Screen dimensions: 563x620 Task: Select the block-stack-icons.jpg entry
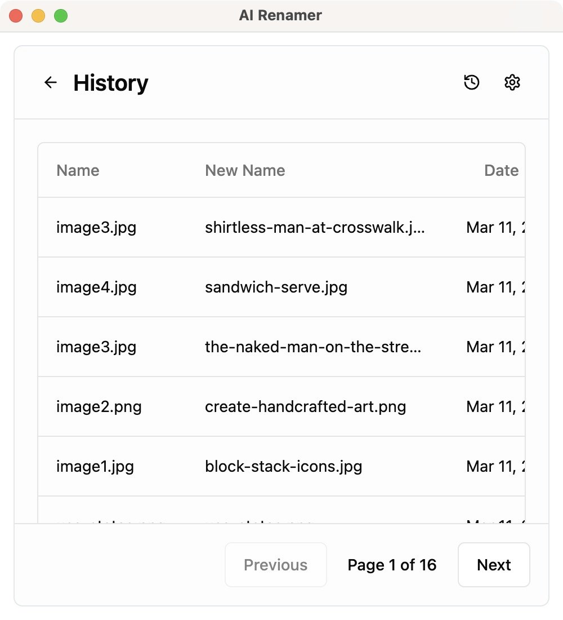[283, 467]
